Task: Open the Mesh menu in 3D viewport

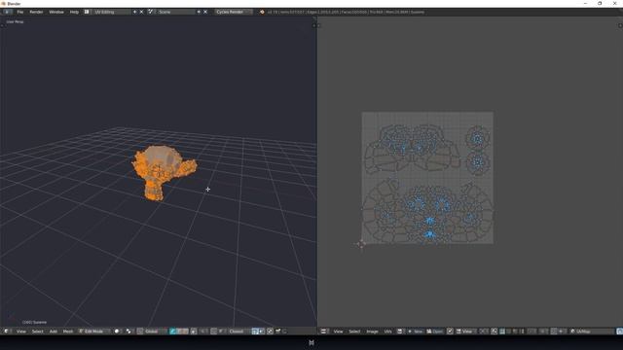Action: pyautogui.click(x=68, y=332)
